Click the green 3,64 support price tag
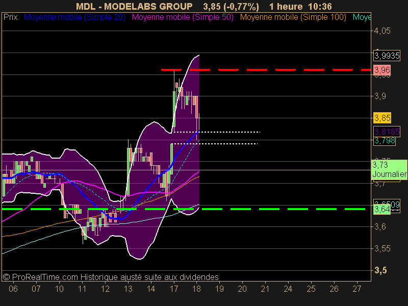408x306 pixels. click(x=382, y=209)
